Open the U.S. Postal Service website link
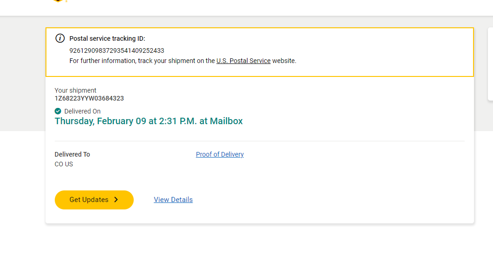Viewport: 493px width, 278px height. click(243, 61)
